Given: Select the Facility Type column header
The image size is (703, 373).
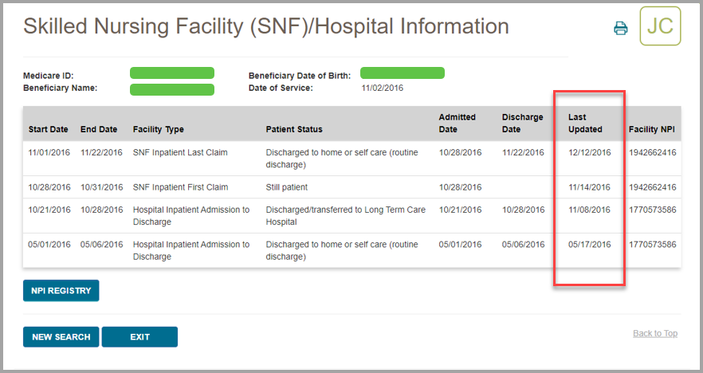Looking at the screenshot, I should pos(159,129).
